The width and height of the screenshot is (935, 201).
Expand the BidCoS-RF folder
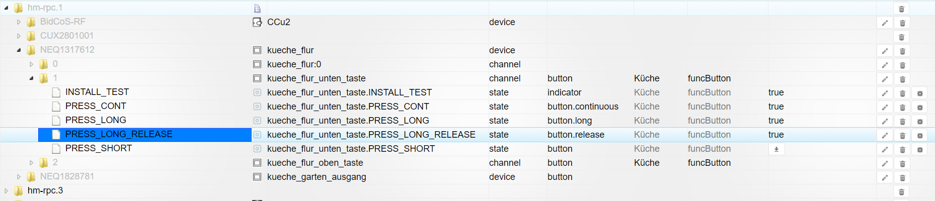point(19,22)
